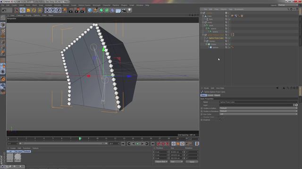This screenshot has height=169, width=302.
Task: Click the Play forward button
Action: (x=138, y=144)
